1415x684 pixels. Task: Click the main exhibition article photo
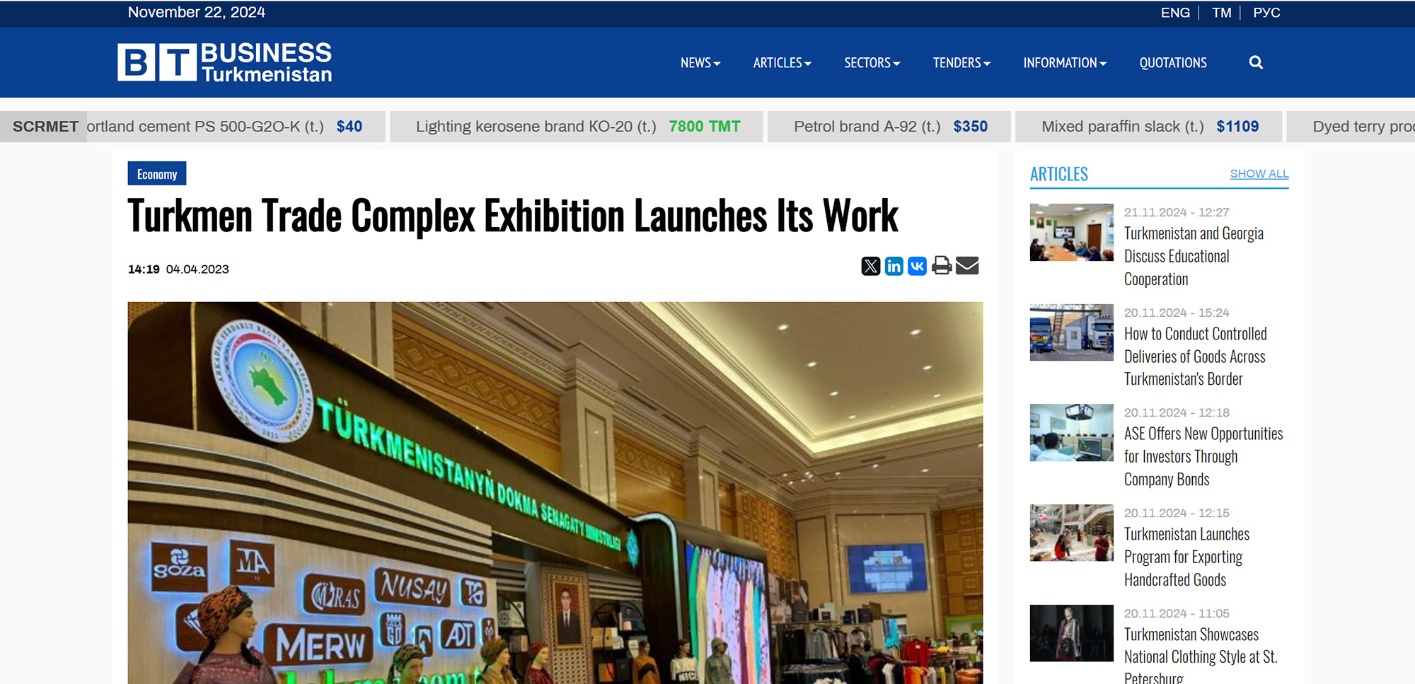click(555, 493)
